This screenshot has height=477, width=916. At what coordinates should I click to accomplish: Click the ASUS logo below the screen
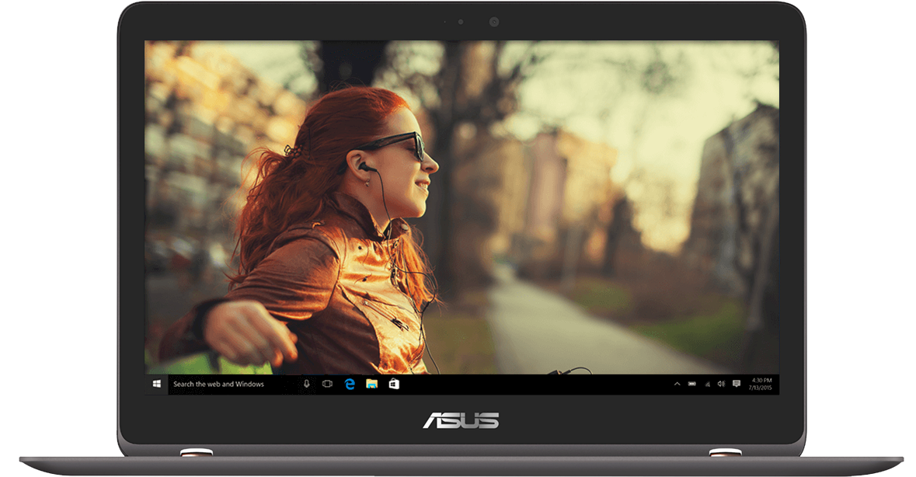point(461,420)
